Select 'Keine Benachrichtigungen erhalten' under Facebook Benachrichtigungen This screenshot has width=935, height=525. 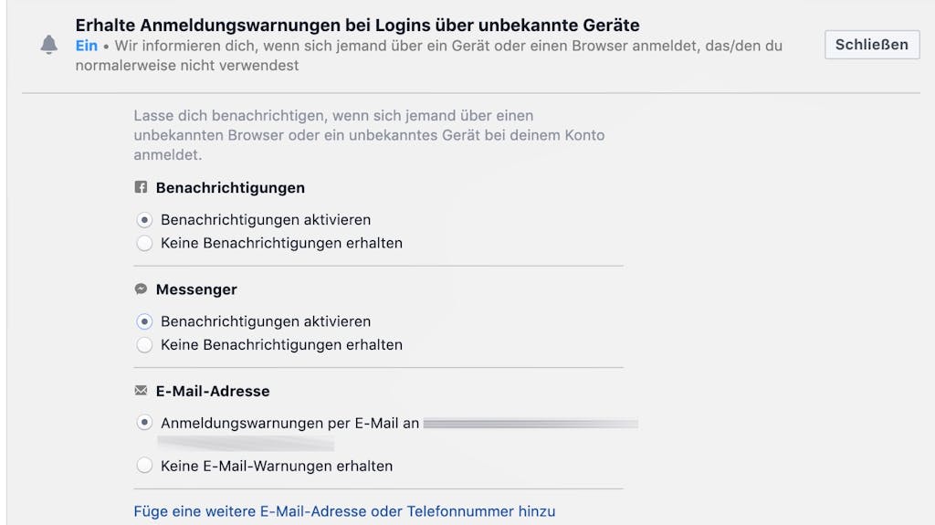click(144, 244)
